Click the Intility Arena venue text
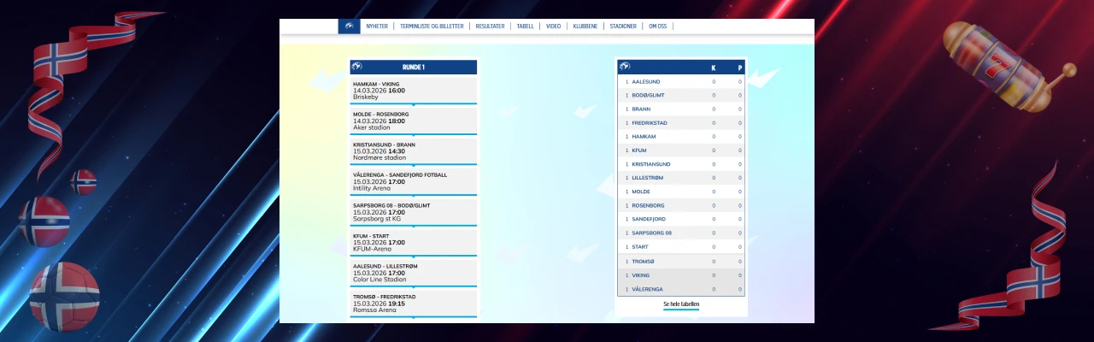The height and width of the screenshot is (342, 1094). pyautogui.click(x=372, y=188)
